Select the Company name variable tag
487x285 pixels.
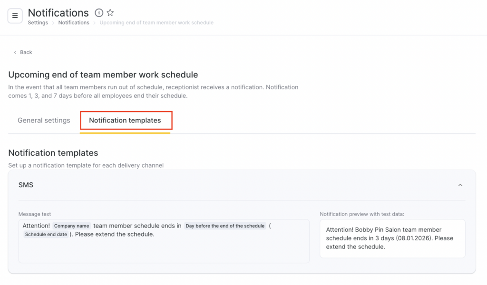[72, 226]
